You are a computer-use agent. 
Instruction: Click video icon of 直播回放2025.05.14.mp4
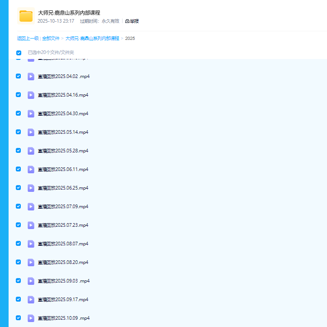tap(31, 132)
